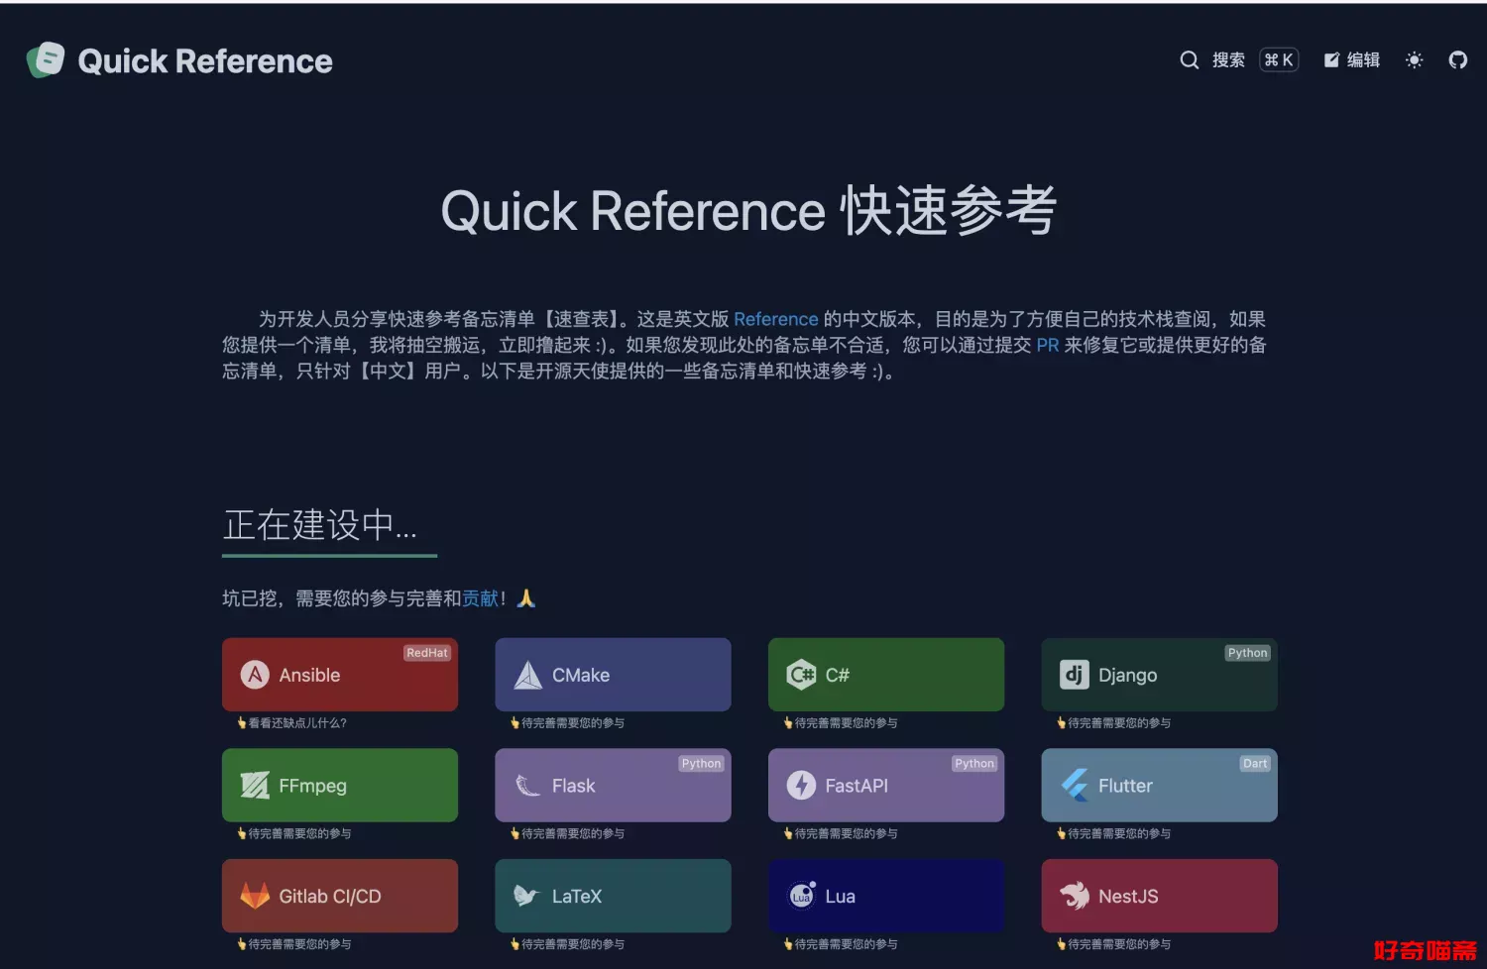Open the C# reference card
Viewport: 1487px width, 969px height.
[885, 675]
